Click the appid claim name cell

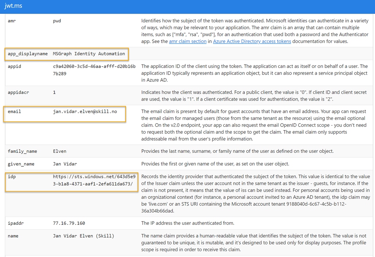[14, 67]
